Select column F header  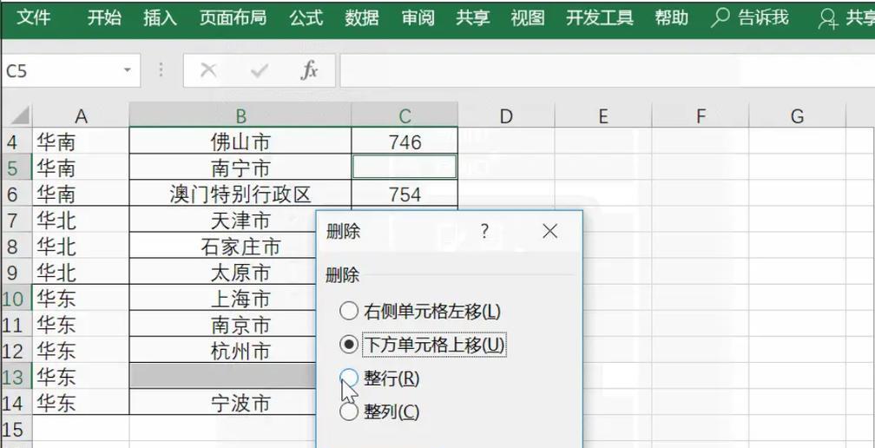tap(701, 116)
